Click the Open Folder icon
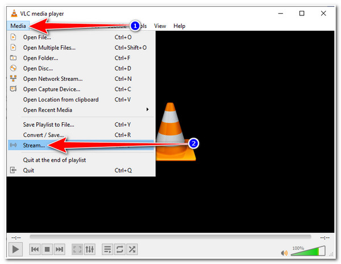Screen dimensions: 341x264 click(13, 57)
